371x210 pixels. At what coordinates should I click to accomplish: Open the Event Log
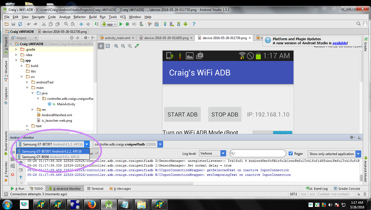(x=317, y=189)
